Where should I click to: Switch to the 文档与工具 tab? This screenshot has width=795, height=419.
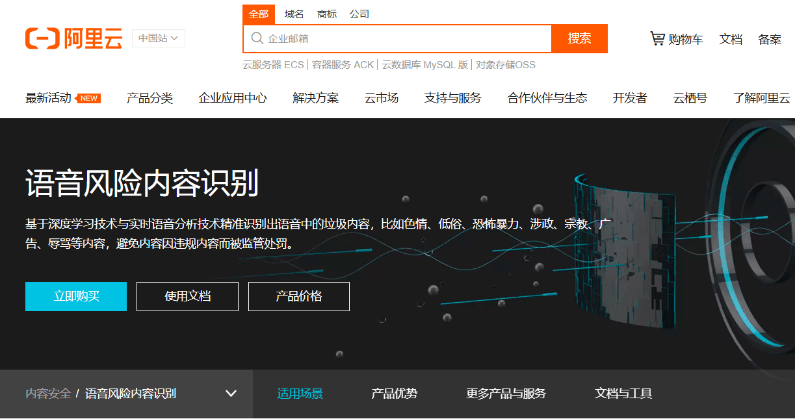(623, 394)
